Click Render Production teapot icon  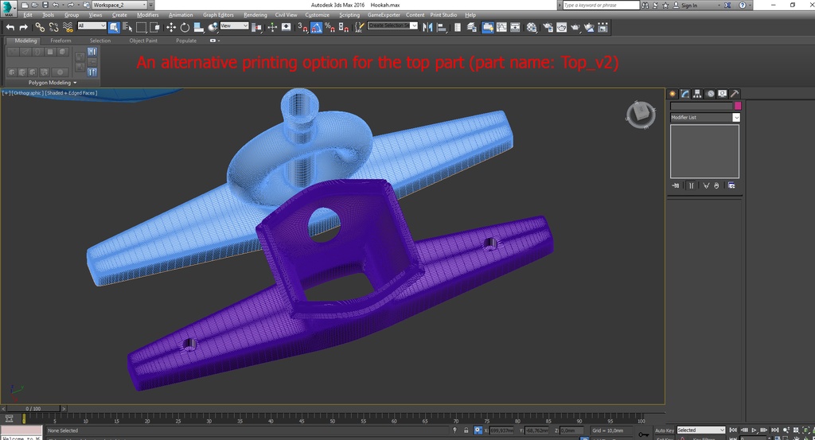click(575, 28)
